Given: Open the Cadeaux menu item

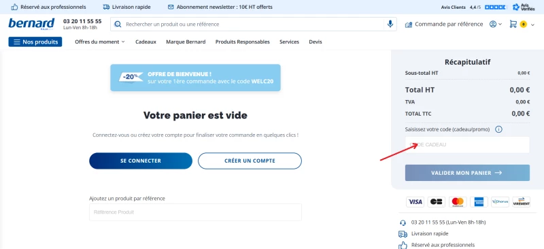Looking at the screenshot, I should point(146,41).
